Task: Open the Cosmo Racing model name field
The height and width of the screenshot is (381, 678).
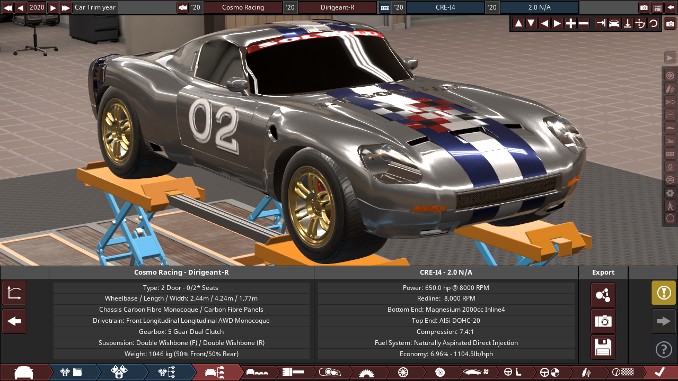Action: [243, 7]
